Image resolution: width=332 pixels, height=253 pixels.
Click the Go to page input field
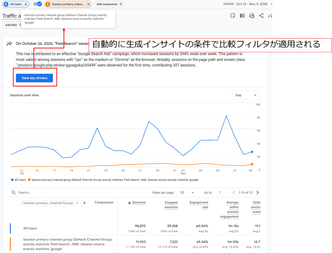click(x=220, y=193)
